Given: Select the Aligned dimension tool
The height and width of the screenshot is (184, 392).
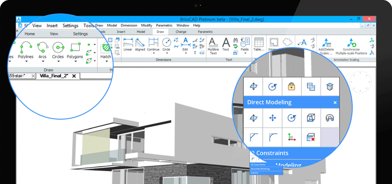Looking at the screenshot, I should click(x=140, y=44).
